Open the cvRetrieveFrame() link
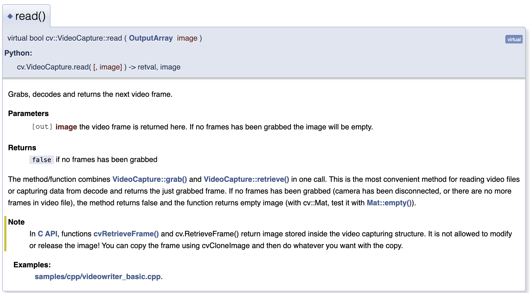The height and width of the screenshot is (293, 530). click(126, 234)
